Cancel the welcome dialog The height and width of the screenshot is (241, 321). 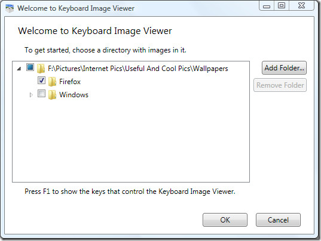pyautogui.click(x=278, y=220)
